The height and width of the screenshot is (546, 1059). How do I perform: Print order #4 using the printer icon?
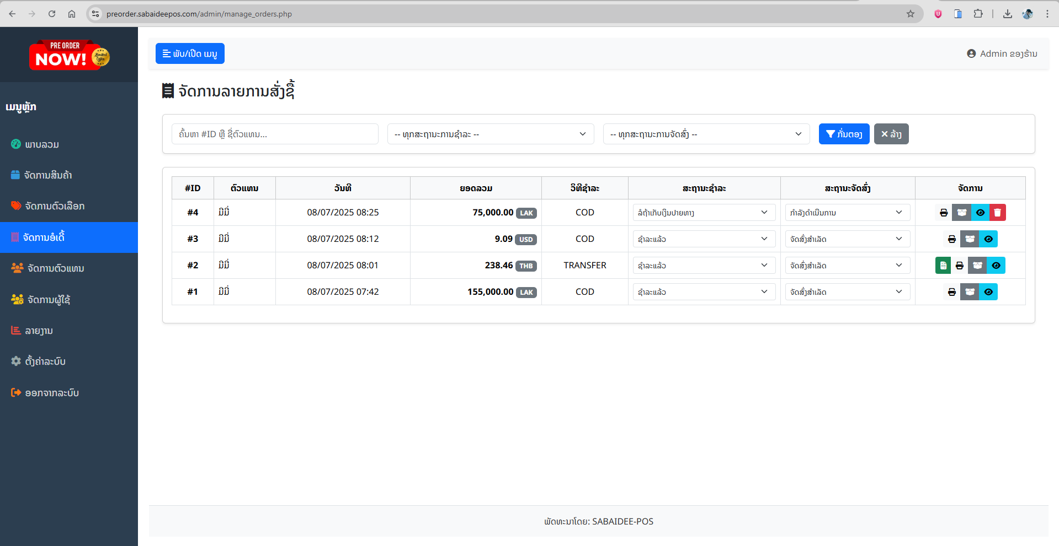click(x=944, y=213)
